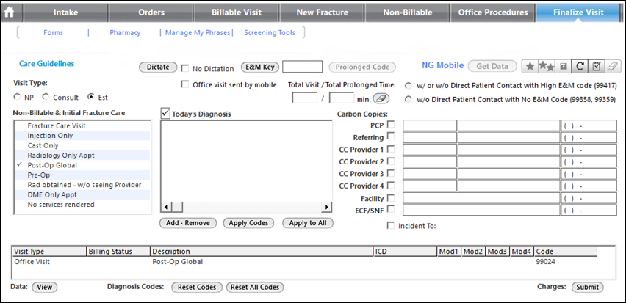Check the CC Provider 1 box

point(391,149)
